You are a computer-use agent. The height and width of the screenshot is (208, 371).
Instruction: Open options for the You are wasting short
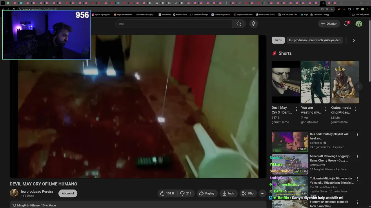[x=326, y=109]
